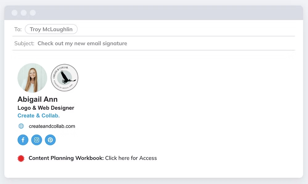Open Abigail Ann's round profile photo
Image resolution: width=308 pixels, height=184 pixels.
pyautogui.click(x=32, y=78)
